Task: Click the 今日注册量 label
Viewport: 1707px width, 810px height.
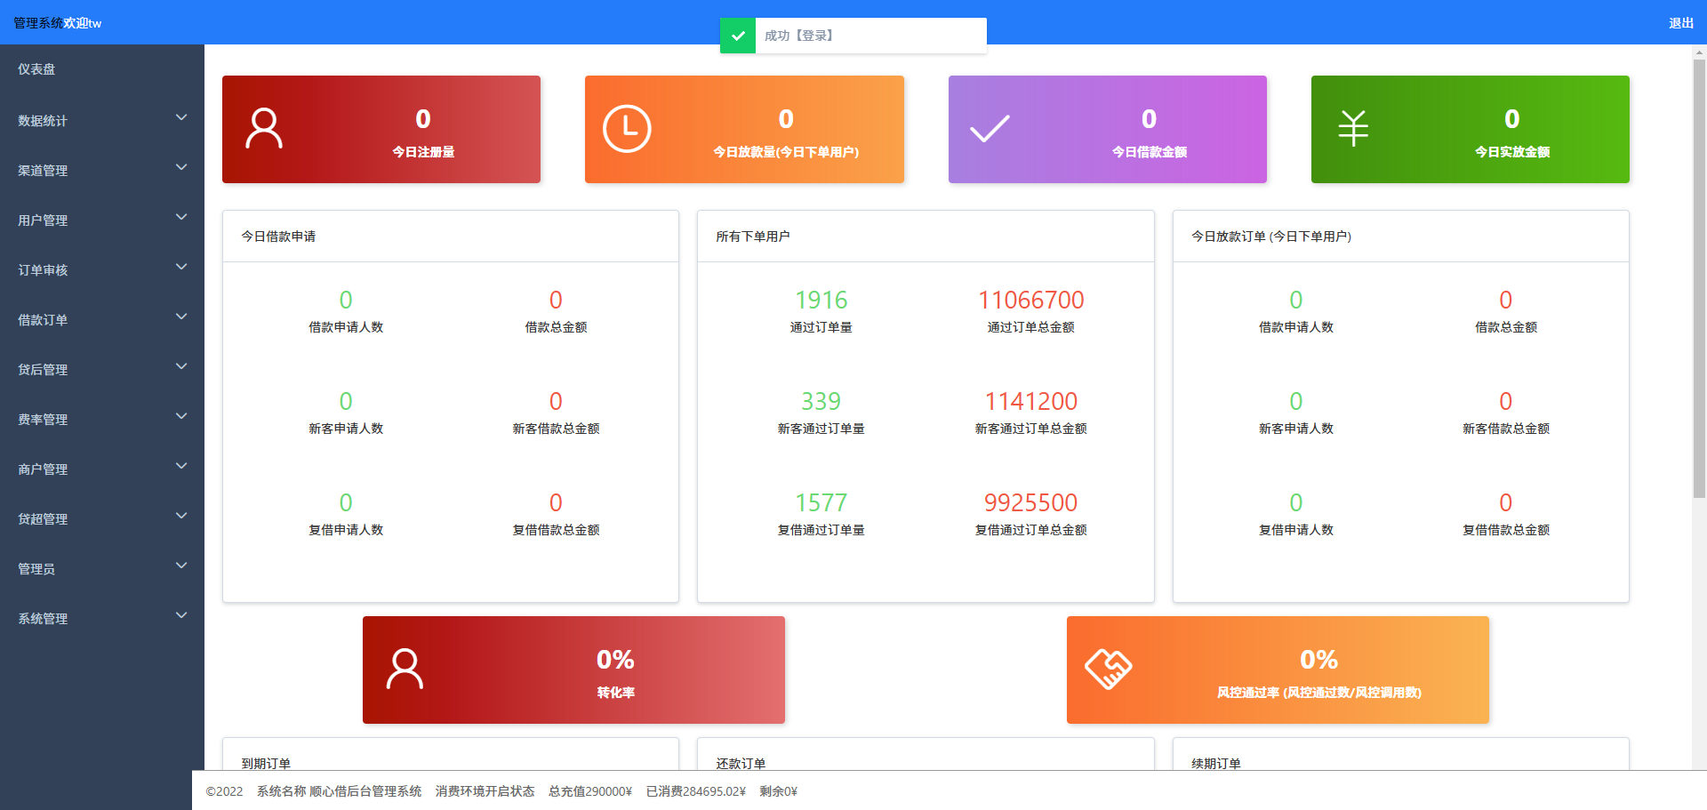Action: [x=423, y=152]
